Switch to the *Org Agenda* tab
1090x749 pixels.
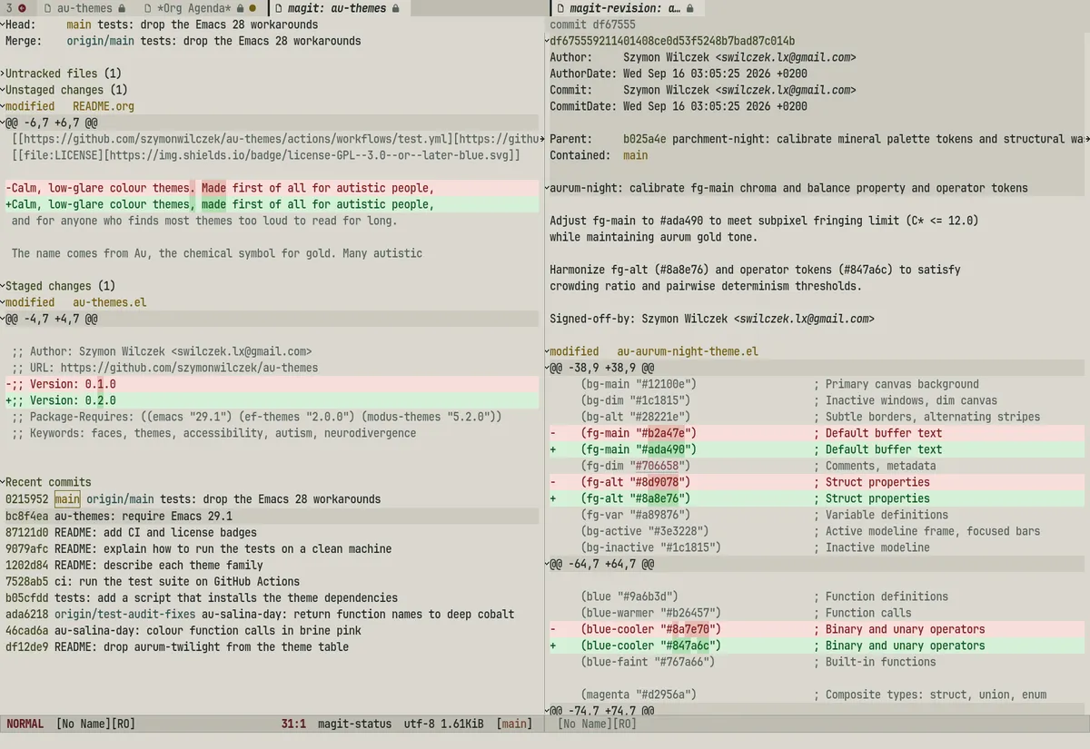193,8
